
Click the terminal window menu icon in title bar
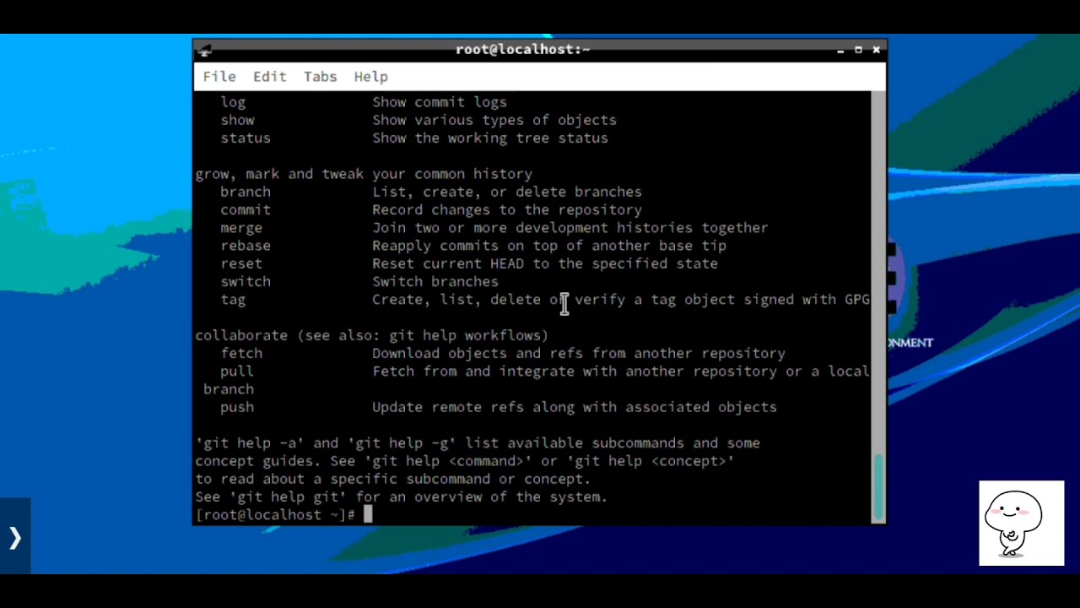204,50
